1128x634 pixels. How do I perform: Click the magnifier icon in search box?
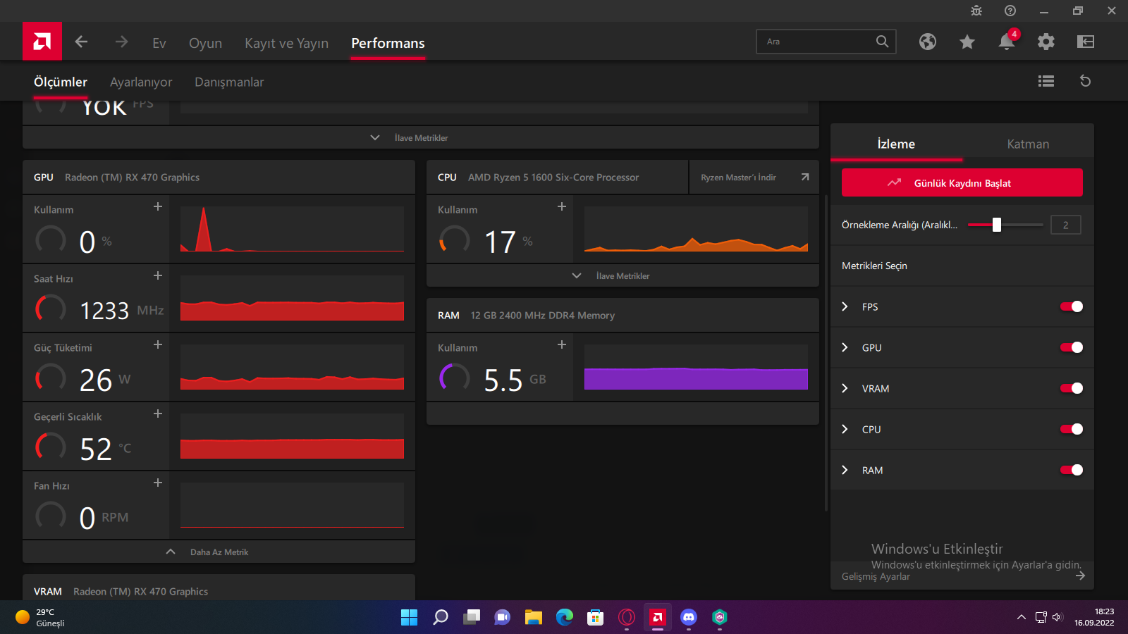pos(882,42)
